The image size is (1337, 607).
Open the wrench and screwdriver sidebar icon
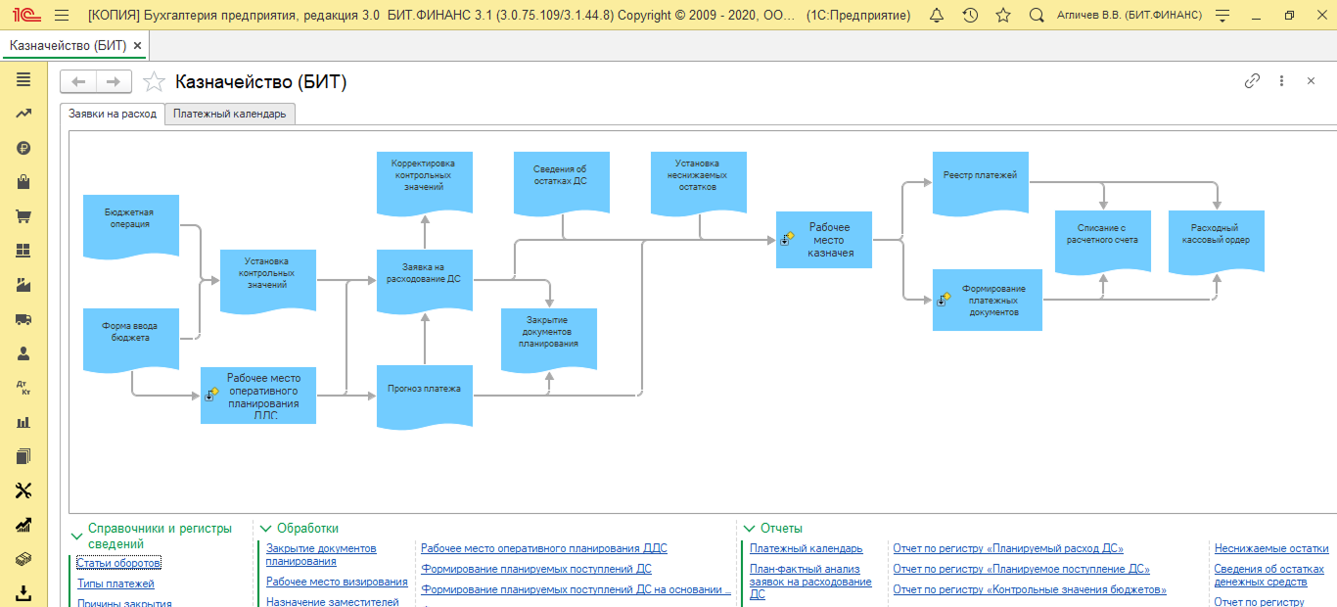pos(24,490)
